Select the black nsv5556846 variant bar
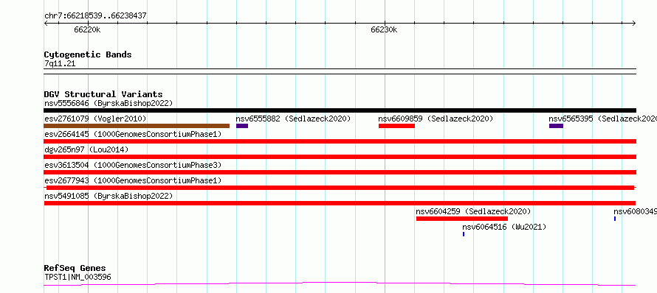Image resolution: width=657 pixels, height=293 pixels. point(340,110)
